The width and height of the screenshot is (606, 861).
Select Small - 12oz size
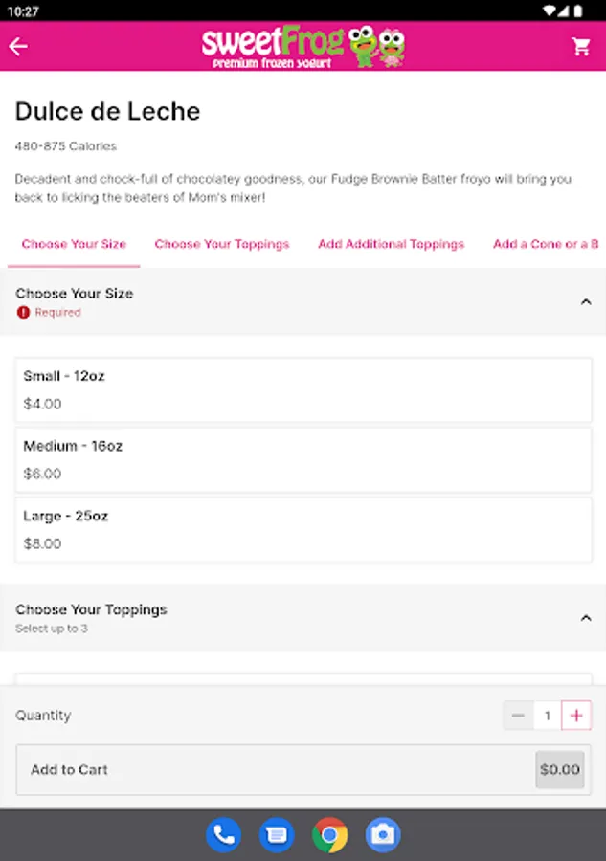(x=303, y=389)
